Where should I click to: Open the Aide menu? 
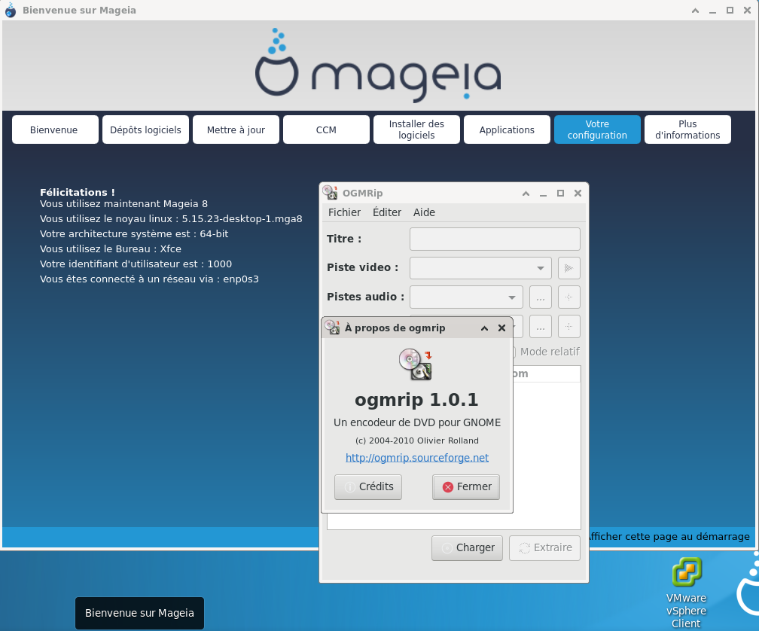(424, 212)
